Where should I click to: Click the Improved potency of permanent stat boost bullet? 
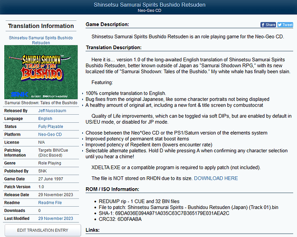point(137,139)
